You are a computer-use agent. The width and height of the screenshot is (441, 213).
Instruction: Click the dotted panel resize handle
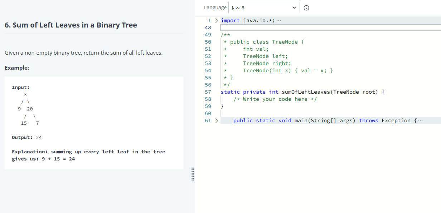(193, 175)
